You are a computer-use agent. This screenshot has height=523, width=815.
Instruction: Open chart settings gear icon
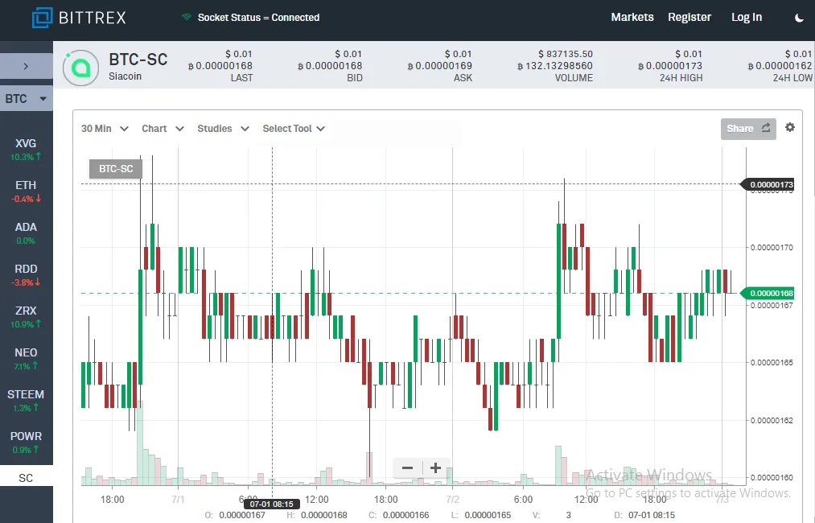(x=789, y=127)
